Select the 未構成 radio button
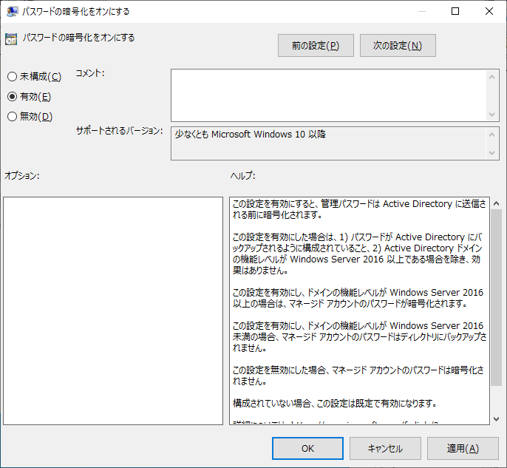 tap(12, 77)
